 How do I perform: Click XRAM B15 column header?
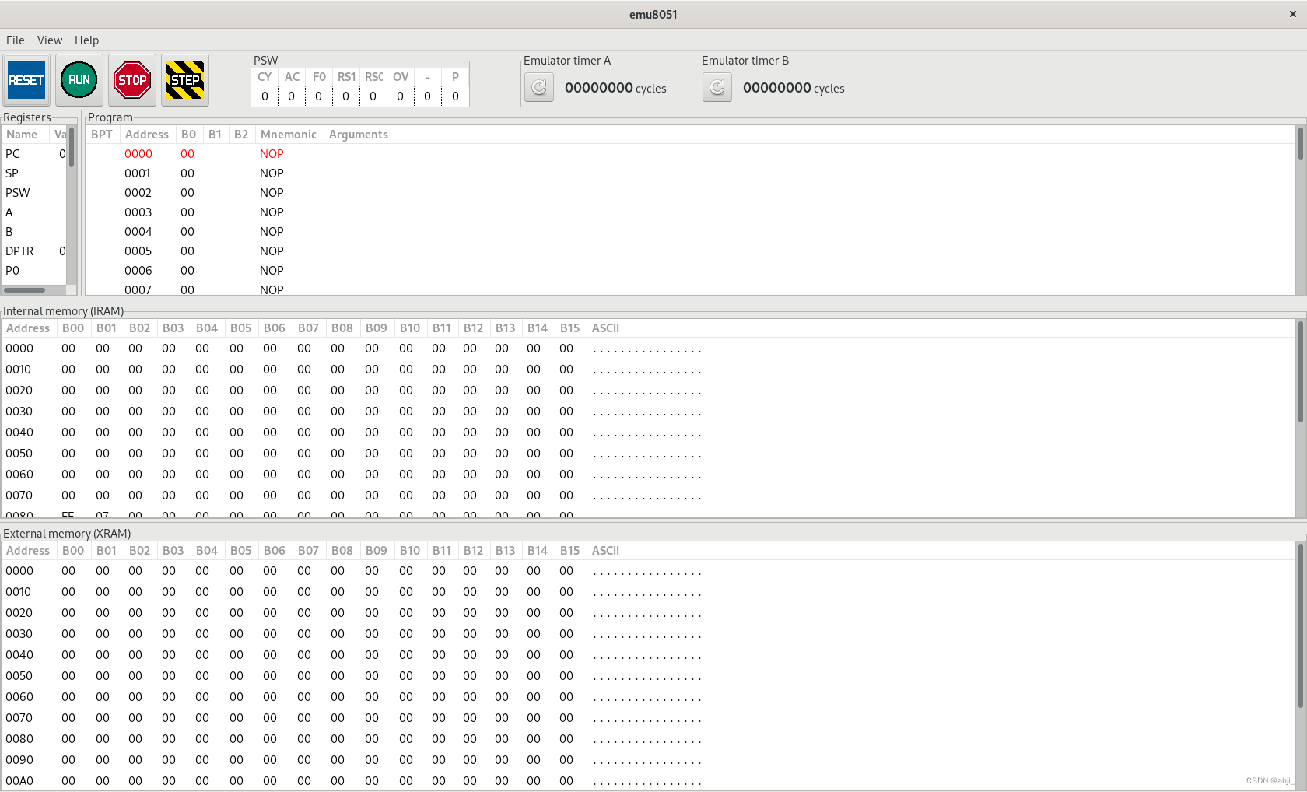[x=570, y=551]
